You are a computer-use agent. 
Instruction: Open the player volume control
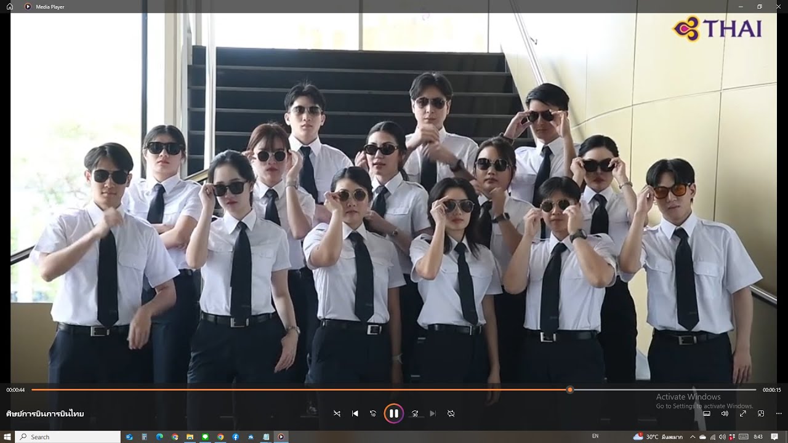pos(725,413)
